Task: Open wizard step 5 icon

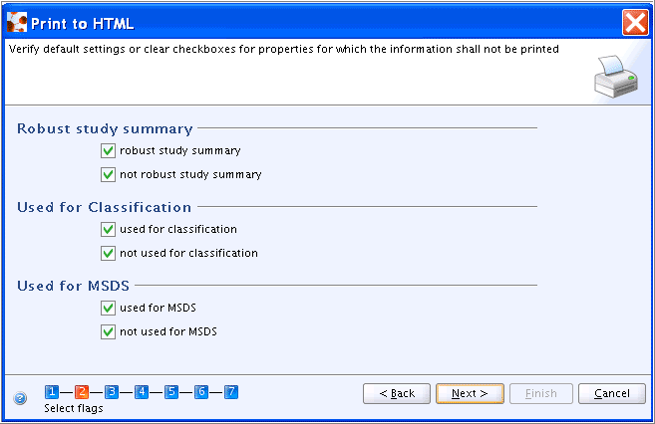Action: [x=171, y=392]
